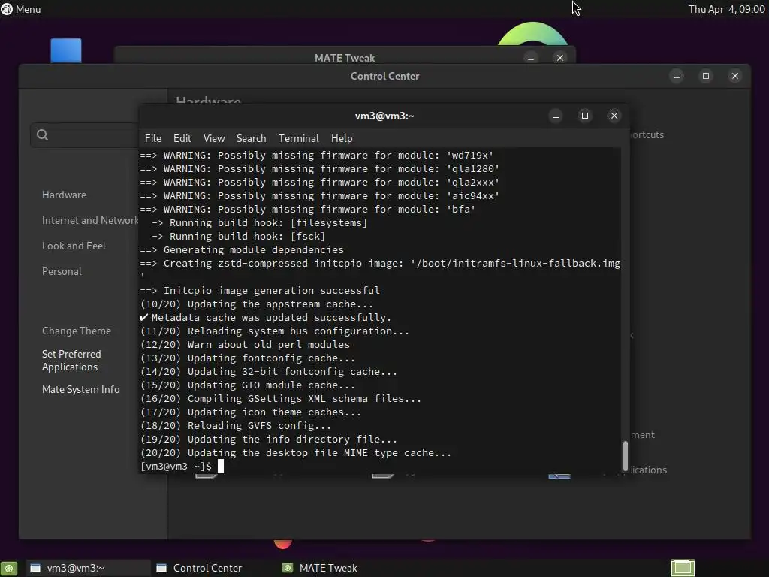Open the Terminal menu
This screenshot has height=577, width=769.
299,138
